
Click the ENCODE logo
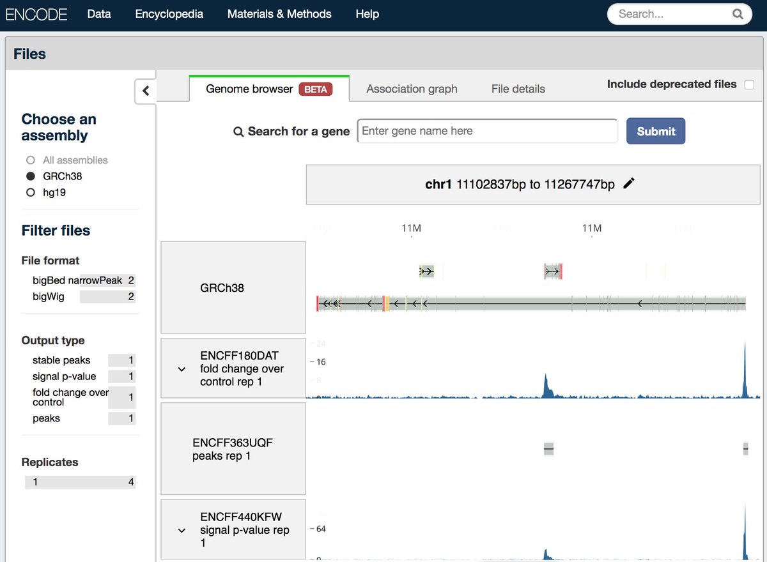[36, 14]
